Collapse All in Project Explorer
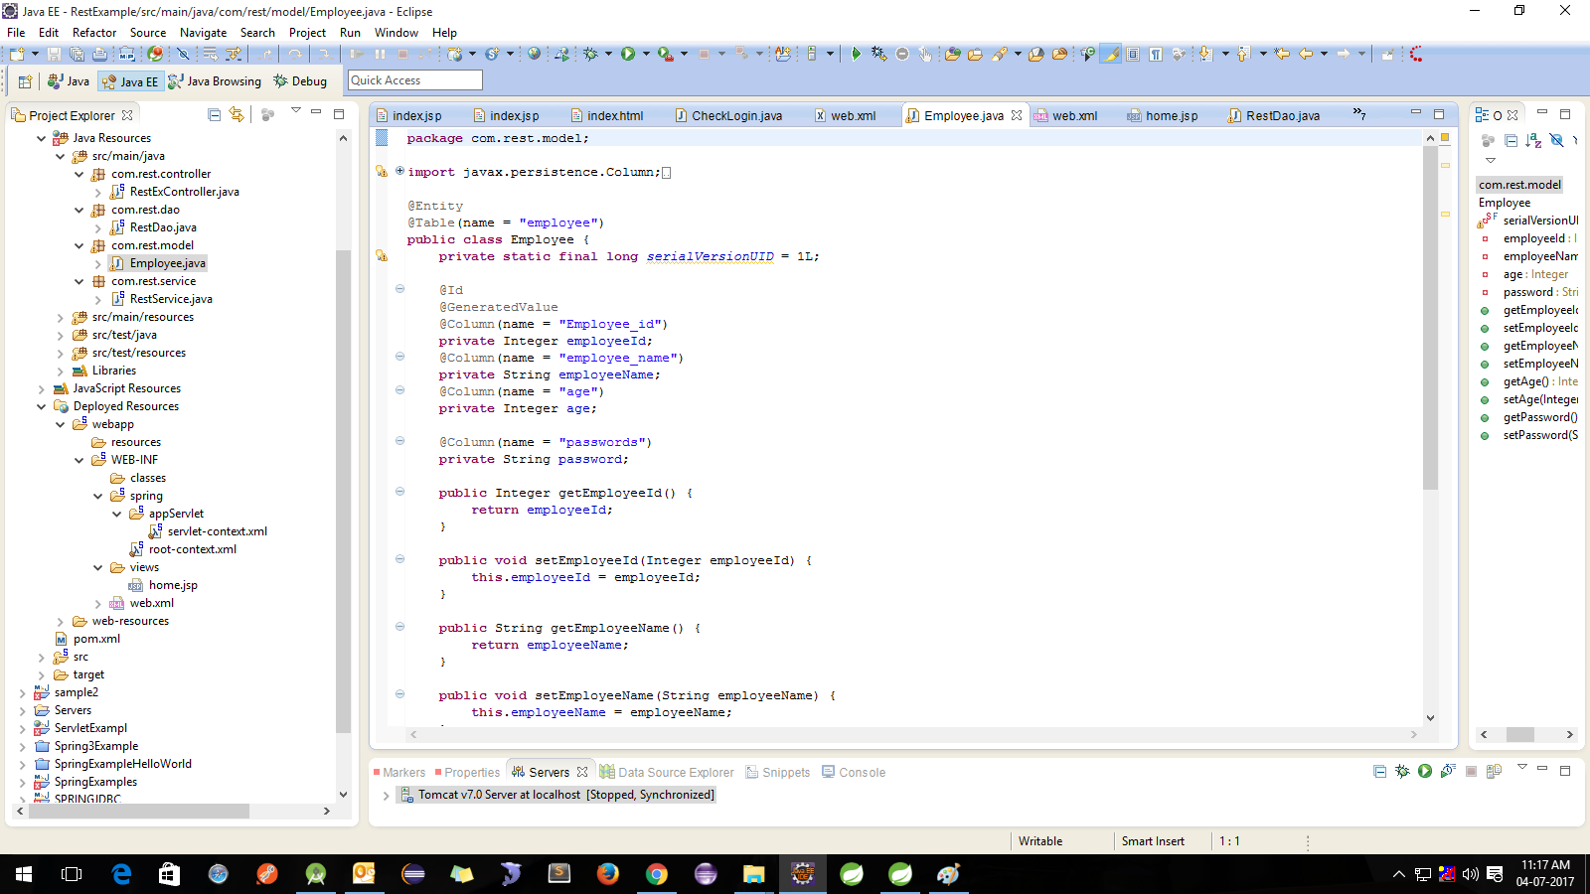This screenshot has height=894, width=1590. [x=213, y=114]
